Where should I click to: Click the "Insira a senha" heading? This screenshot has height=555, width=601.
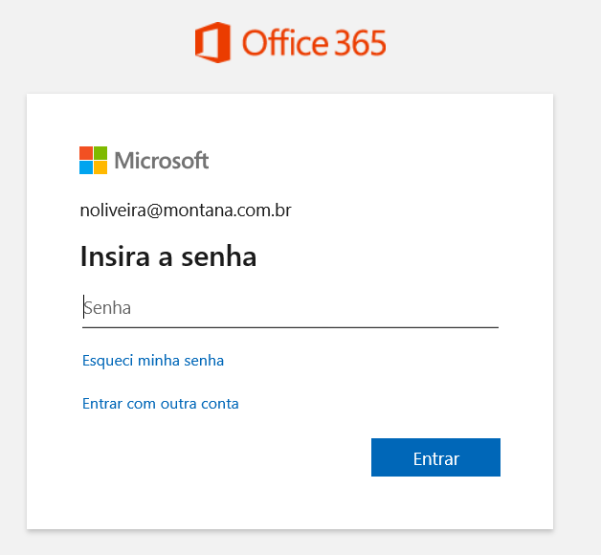click(x=168, y=256)
